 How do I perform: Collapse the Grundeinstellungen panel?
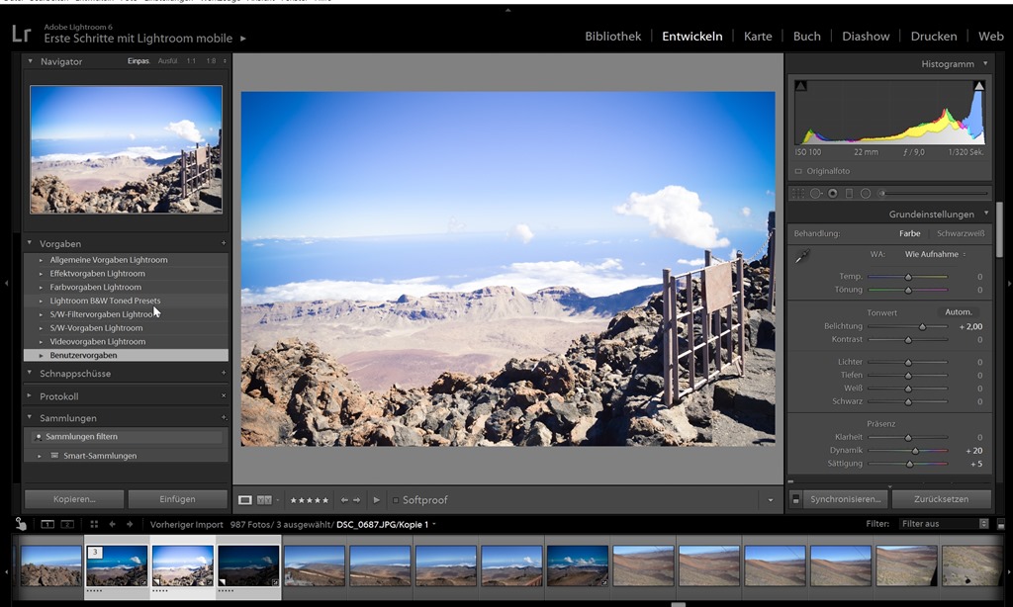[986, 214]
